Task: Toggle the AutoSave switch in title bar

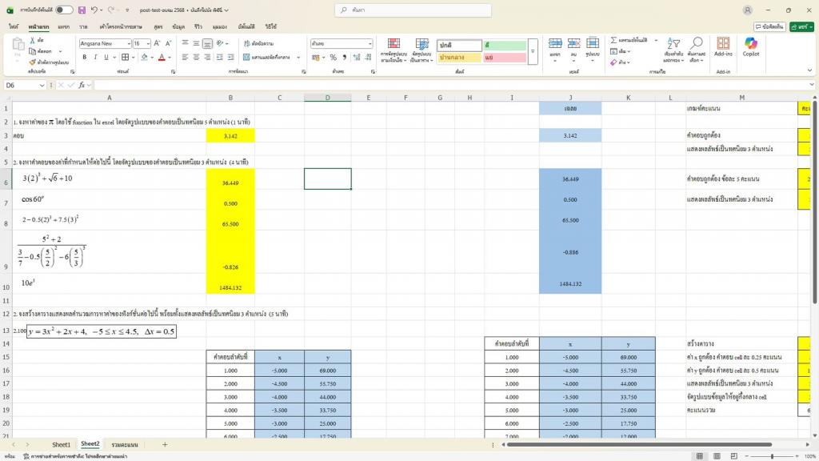Action: pyautogui.click(x=64, y=10)
